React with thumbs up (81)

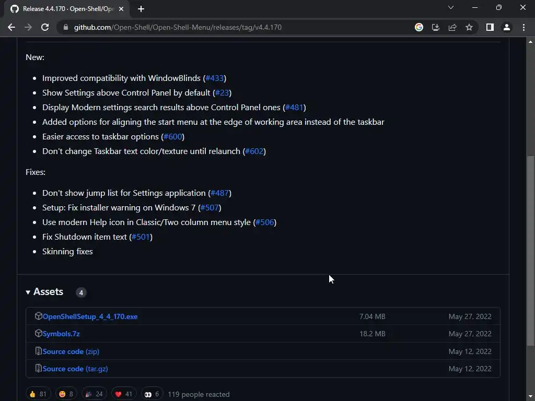click(x=38, y=394)
